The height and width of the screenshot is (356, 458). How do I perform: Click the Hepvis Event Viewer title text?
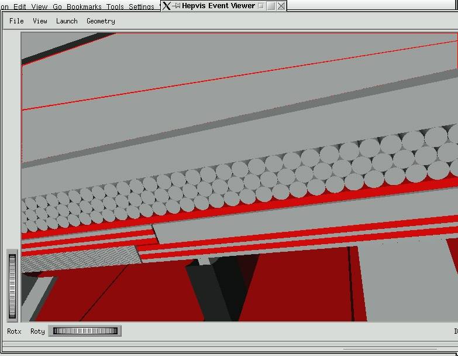218,6
